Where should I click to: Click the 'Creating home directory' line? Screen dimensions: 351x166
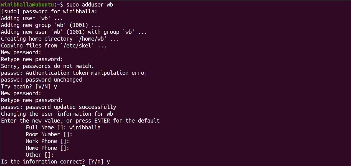[60, 39]
